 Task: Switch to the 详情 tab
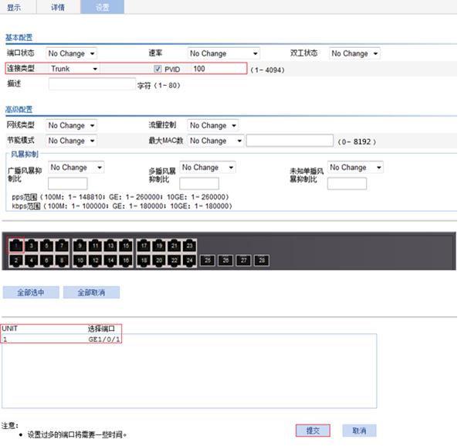[58, 8]
